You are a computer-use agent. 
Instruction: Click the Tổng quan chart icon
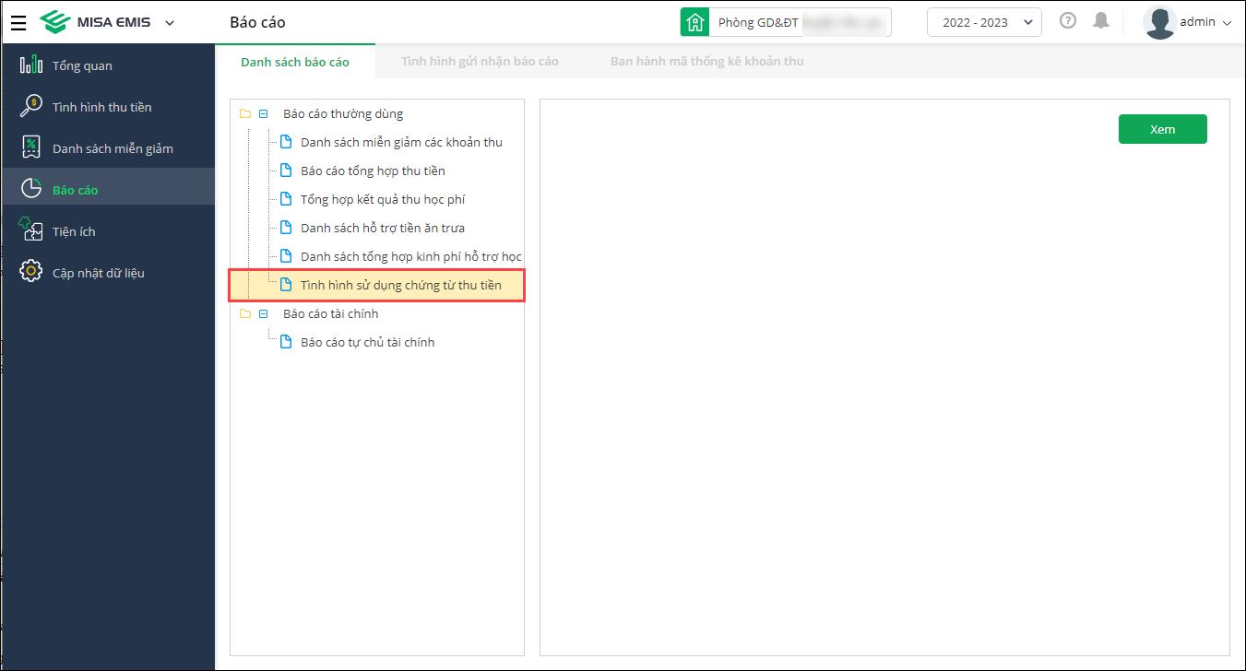pos(31,65)
